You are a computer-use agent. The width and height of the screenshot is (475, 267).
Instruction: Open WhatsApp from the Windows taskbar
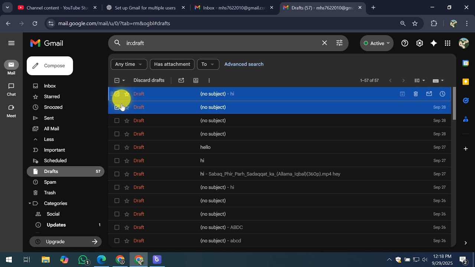pos(84,260)
